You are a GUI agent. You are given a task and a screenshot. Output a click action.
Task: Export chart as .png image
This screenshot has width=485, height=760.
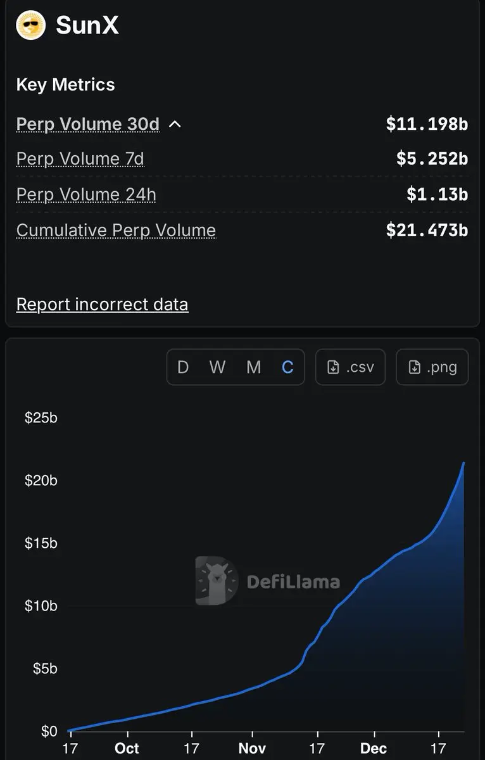(x=432, y=367)
